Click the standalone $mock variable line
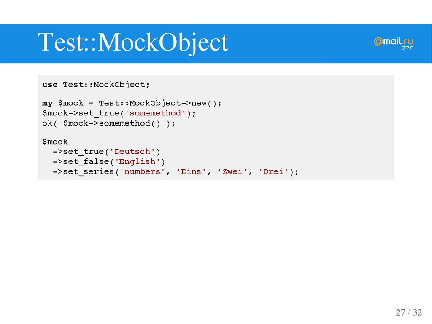The width and height of the screenshot is (432, 324). pyautogui.click(x=55, y=142)
